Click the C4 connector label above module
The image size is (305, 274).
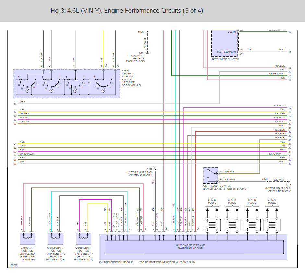(x=198, y=229)
